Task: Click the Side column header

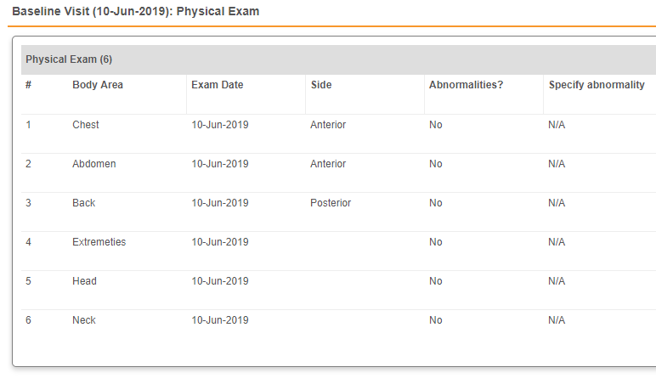Action: click(321, 85)
